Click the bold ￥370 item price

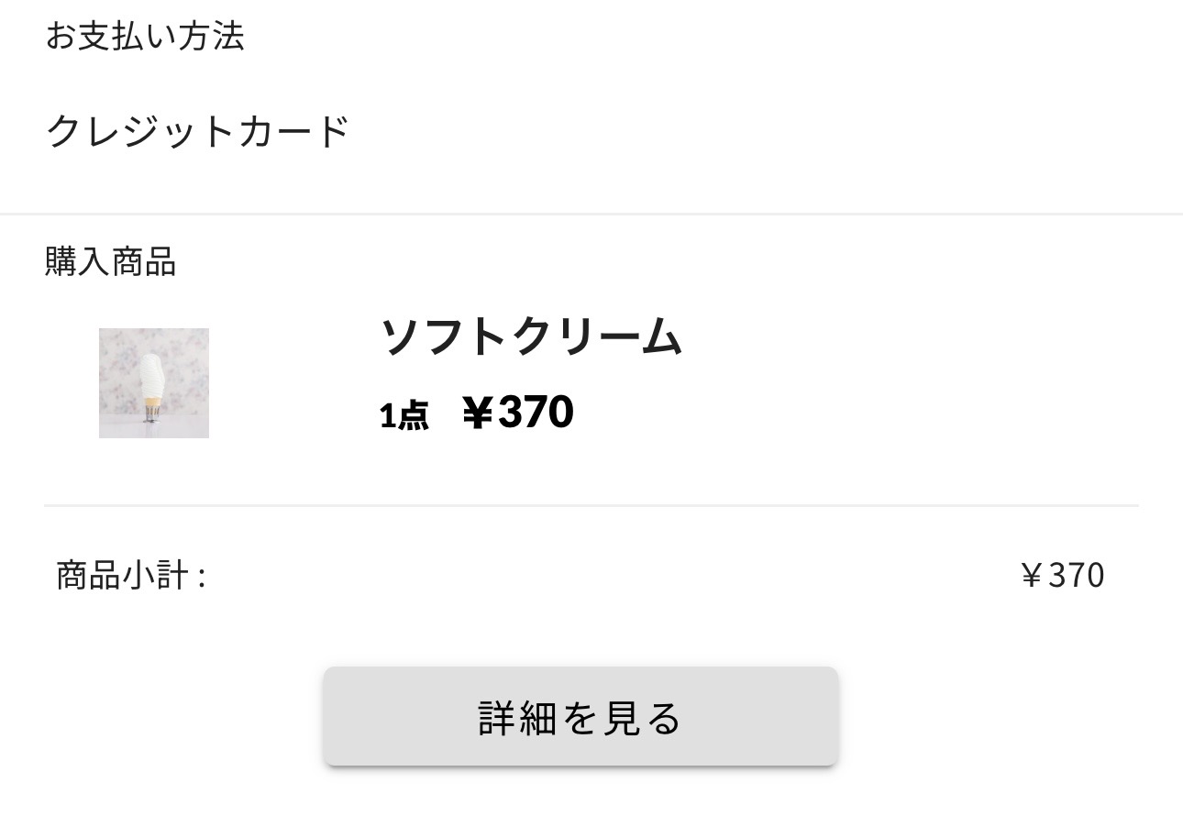tap(517, 412)
